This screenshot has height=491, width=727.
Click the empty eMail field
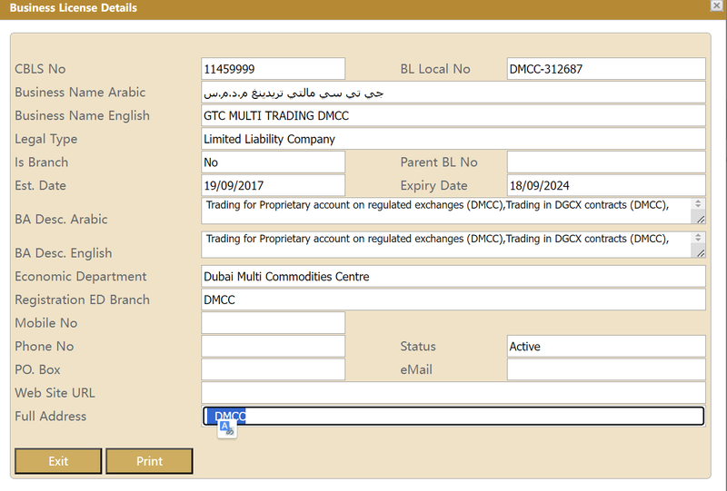tap(606, 369)
